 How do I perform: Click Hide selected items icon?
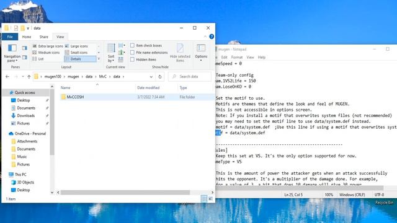tap(180, 53)
